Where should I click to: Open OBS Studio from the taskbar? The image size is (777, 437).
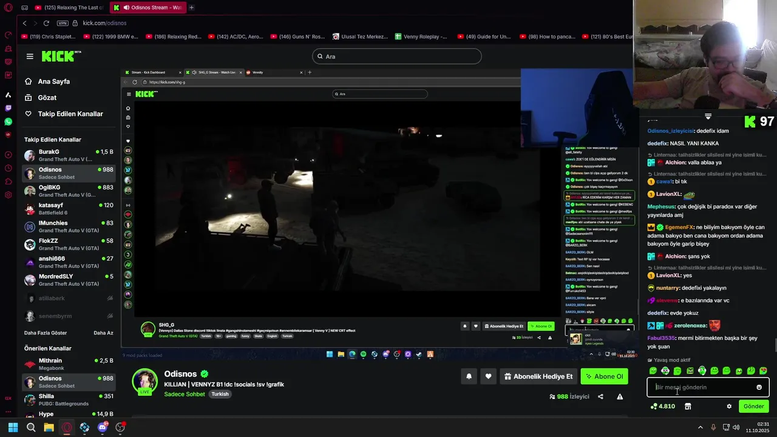[x=120, y=427]
